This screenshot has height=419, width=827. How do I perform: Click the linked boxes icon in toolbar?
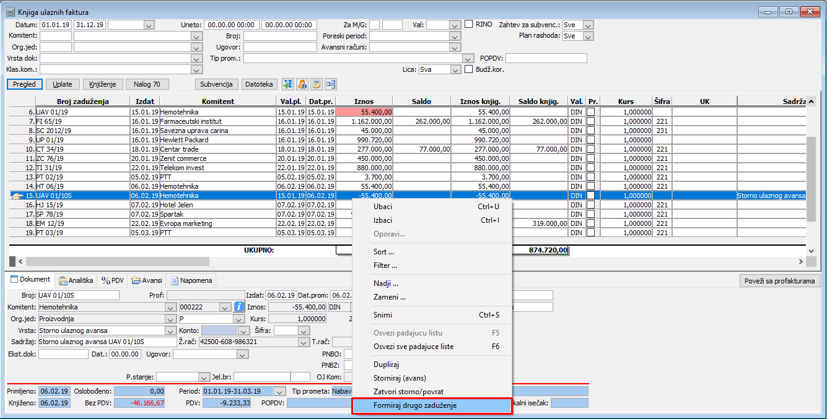(x=331, y=84)
